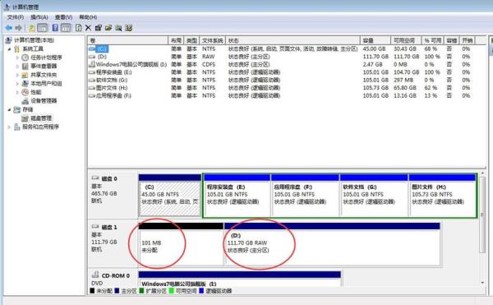Click the last toolbar icon after magnifier
This screenshot has height=305, width=493.
(129, 28)
